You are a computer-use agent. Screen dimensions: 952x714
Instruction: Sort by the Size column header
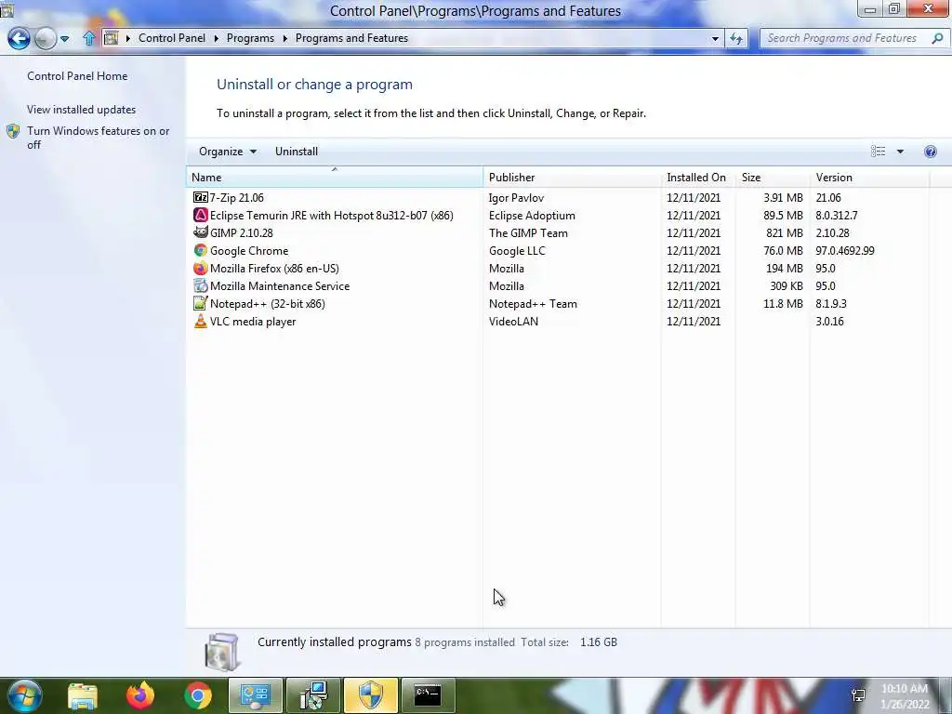pos(773,178)
